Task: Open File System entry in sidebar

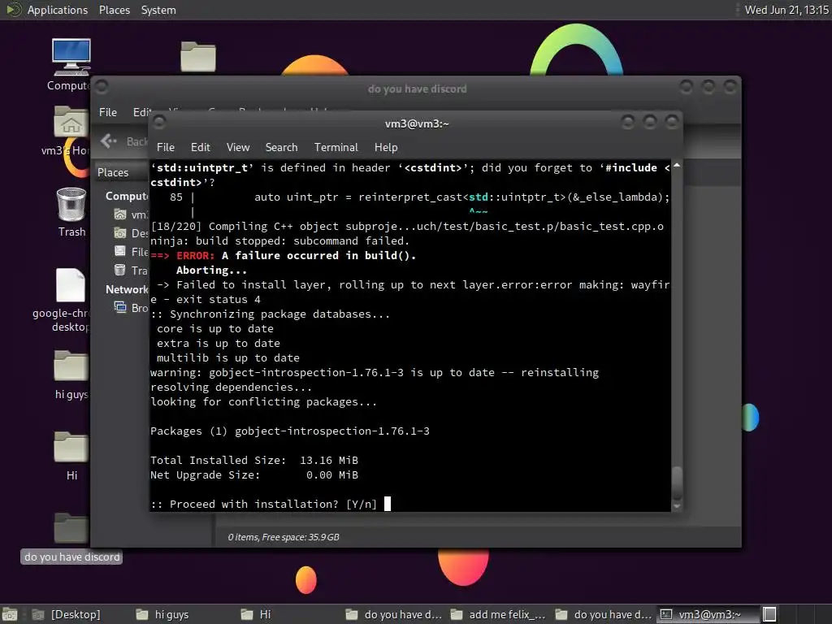Action: pyautogui.click(x=131, y=252)
